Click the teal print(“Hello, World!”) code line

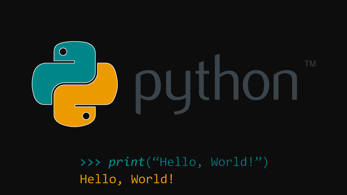pos(174,162)
